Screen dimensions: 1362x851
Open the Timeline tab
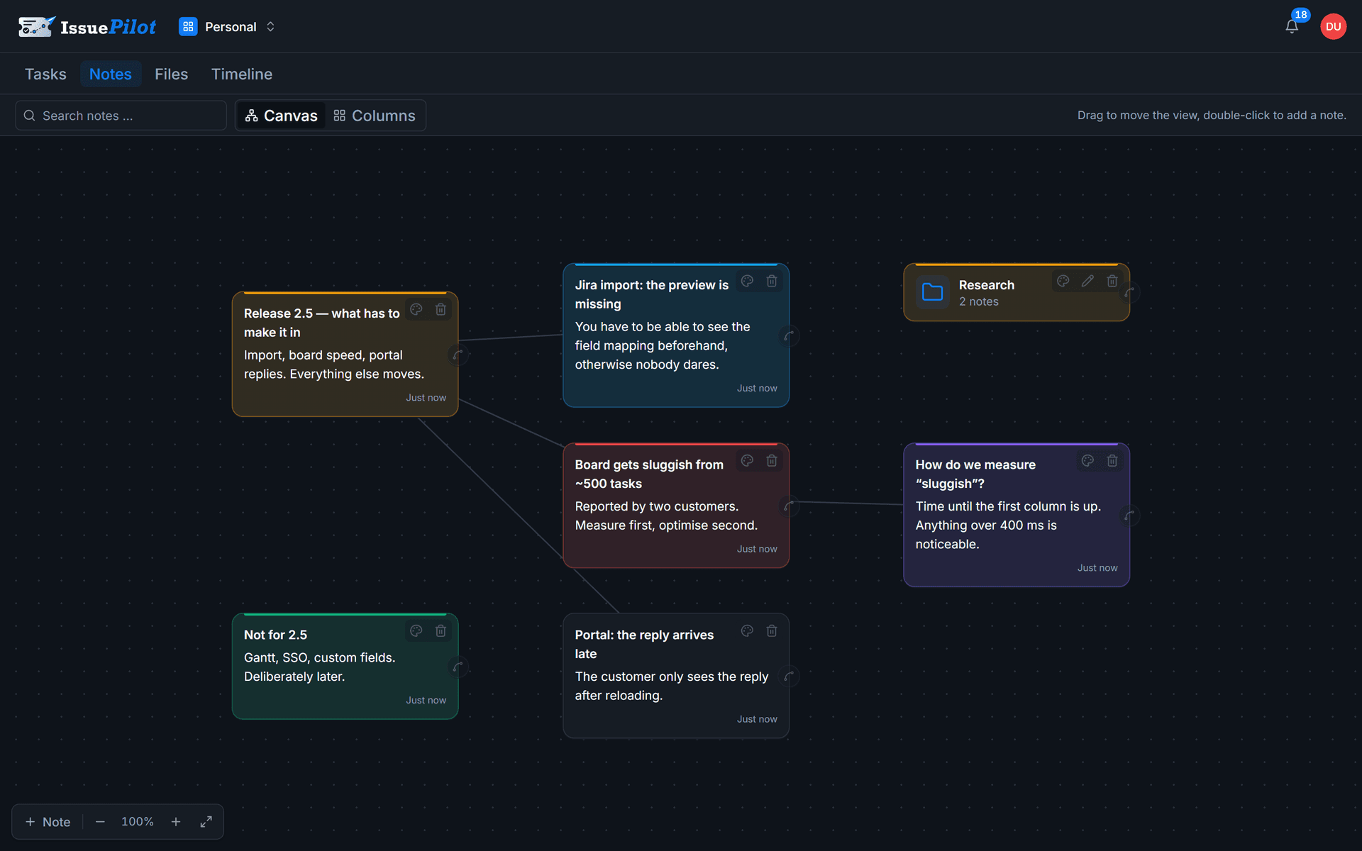click(x=242, y=74)
